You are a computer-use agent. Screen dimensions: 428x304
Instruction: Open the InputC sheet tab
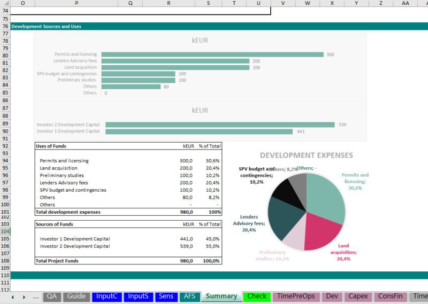point(106,297)
